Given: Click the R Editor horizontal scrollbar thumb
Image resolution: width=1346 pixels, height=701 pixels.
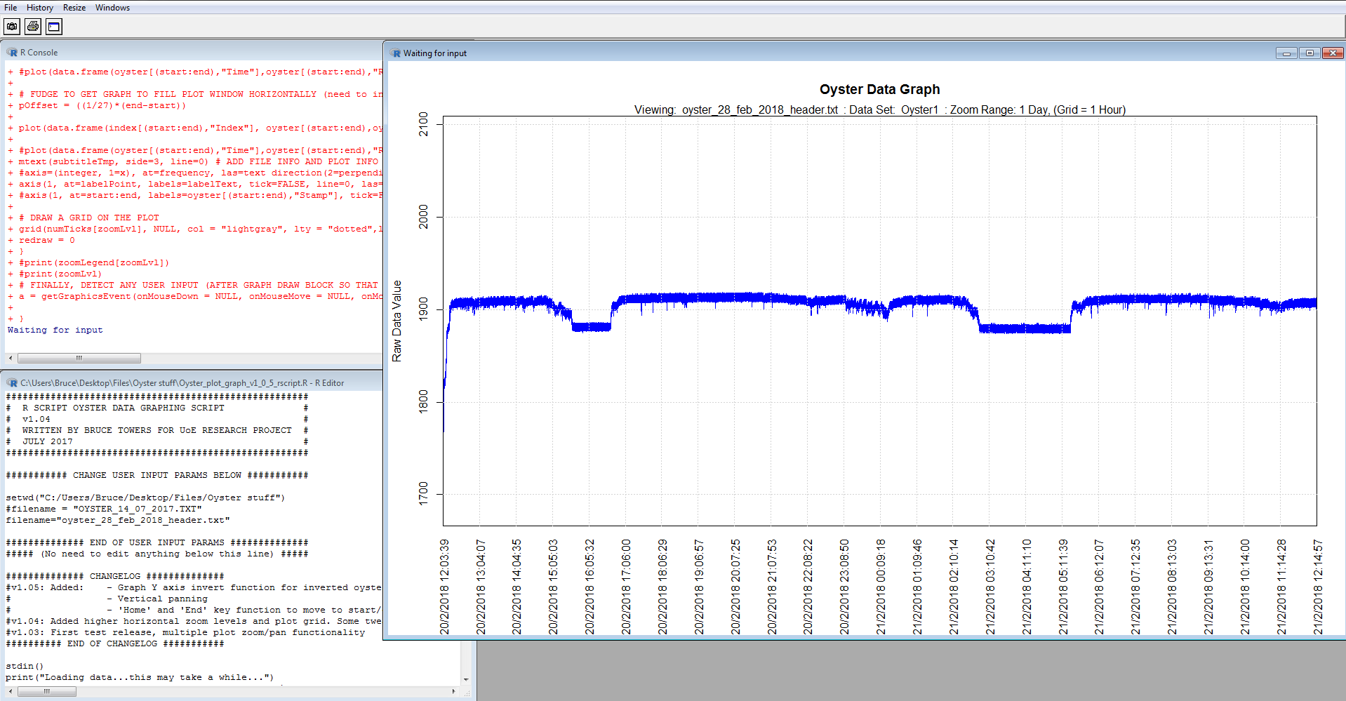Looking at the screenshot, I should tap(46, 692).
